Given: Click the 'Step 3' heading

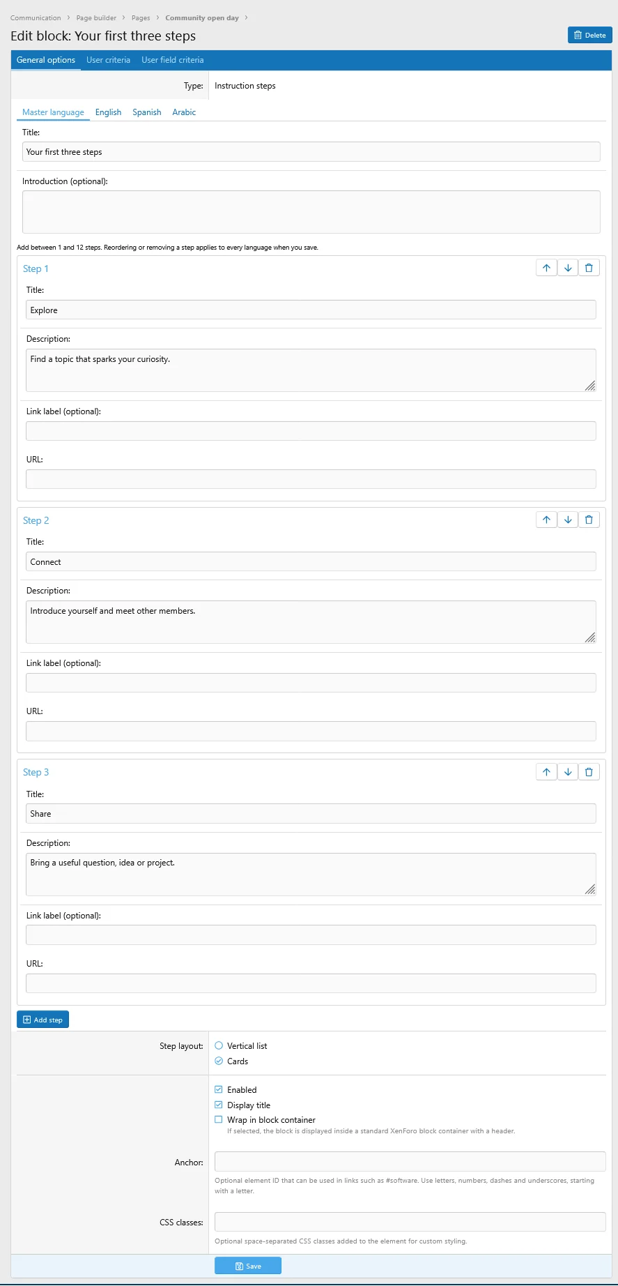Looking at the screenshot, I should [x=36, y=772].
